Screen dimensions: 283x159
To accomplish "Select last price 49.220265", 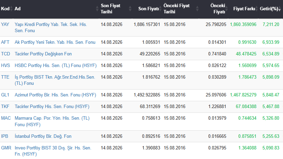I will pos(150,54).
